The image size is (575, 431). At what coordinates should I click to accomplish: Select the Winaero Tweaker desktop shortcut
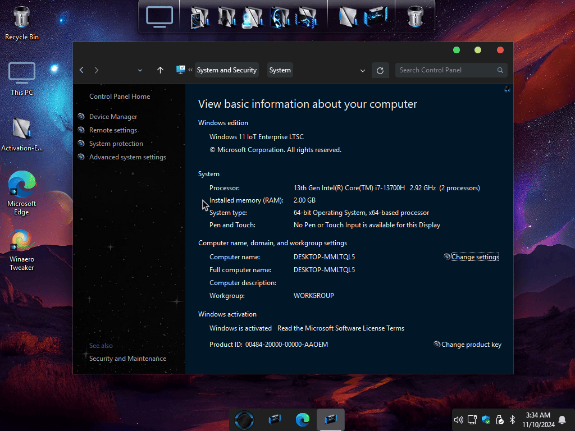(22, 250)
